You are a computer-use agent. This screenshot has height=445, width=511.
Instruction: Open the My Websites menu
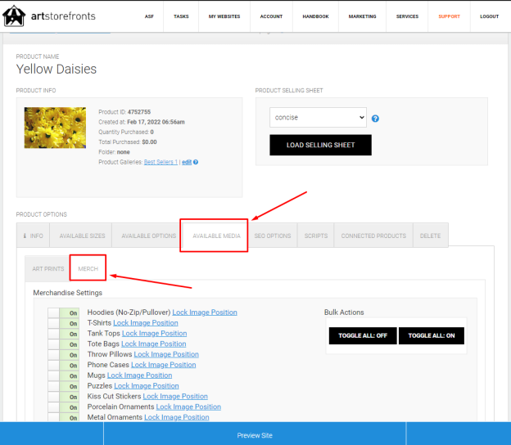pos(224,16)
